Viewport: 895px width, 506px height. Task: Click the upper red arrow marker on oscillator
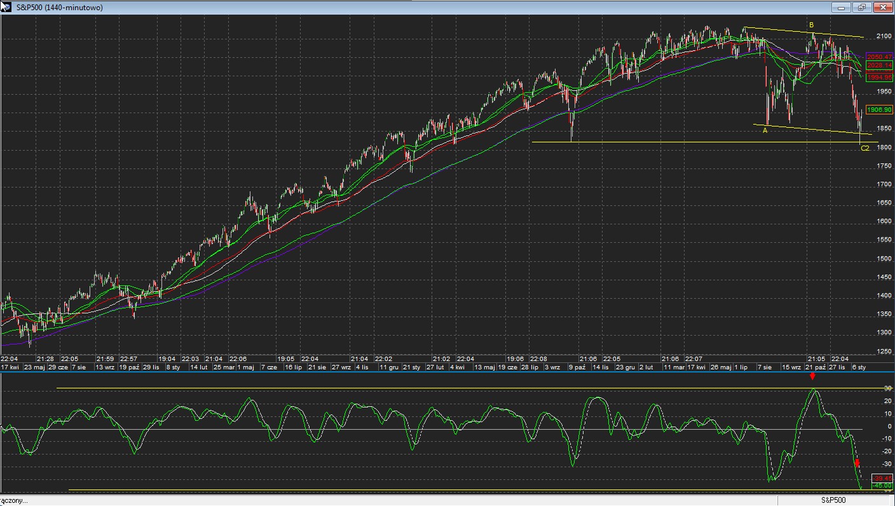tap(812, 377)
